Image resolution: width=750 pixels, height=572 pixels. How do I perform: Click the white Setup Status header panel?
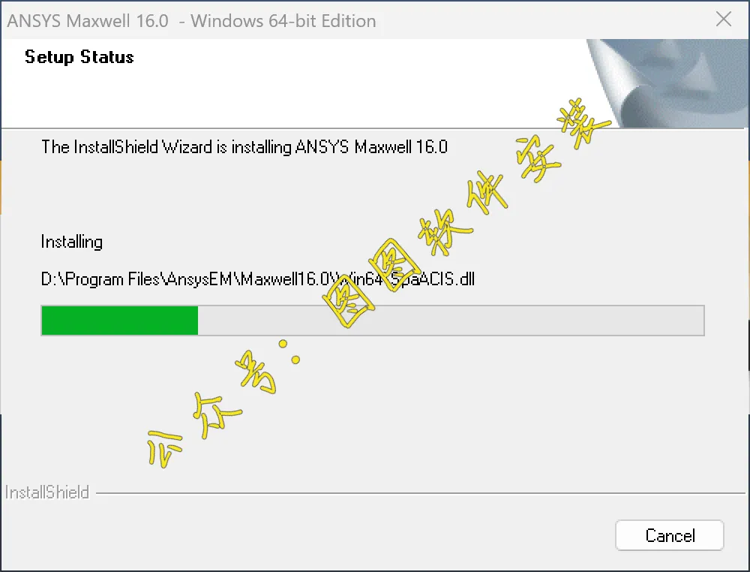coord(294,83)
